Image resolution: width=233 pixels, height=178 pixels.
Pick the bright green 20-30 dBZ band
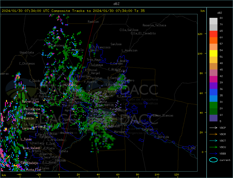(x=213, y=105)
